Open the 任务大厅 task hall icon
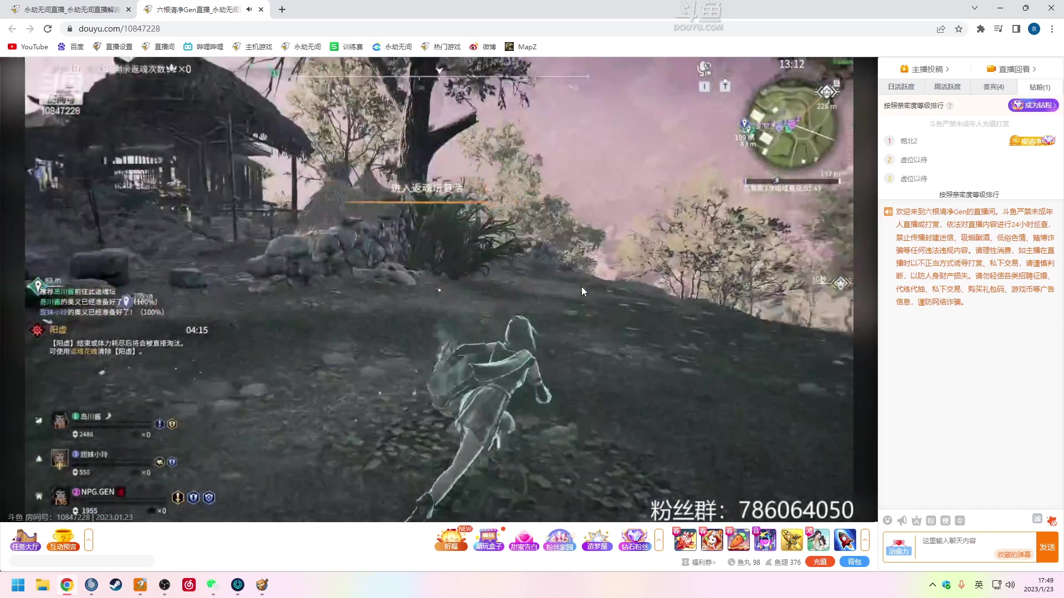 click(25, 540)
